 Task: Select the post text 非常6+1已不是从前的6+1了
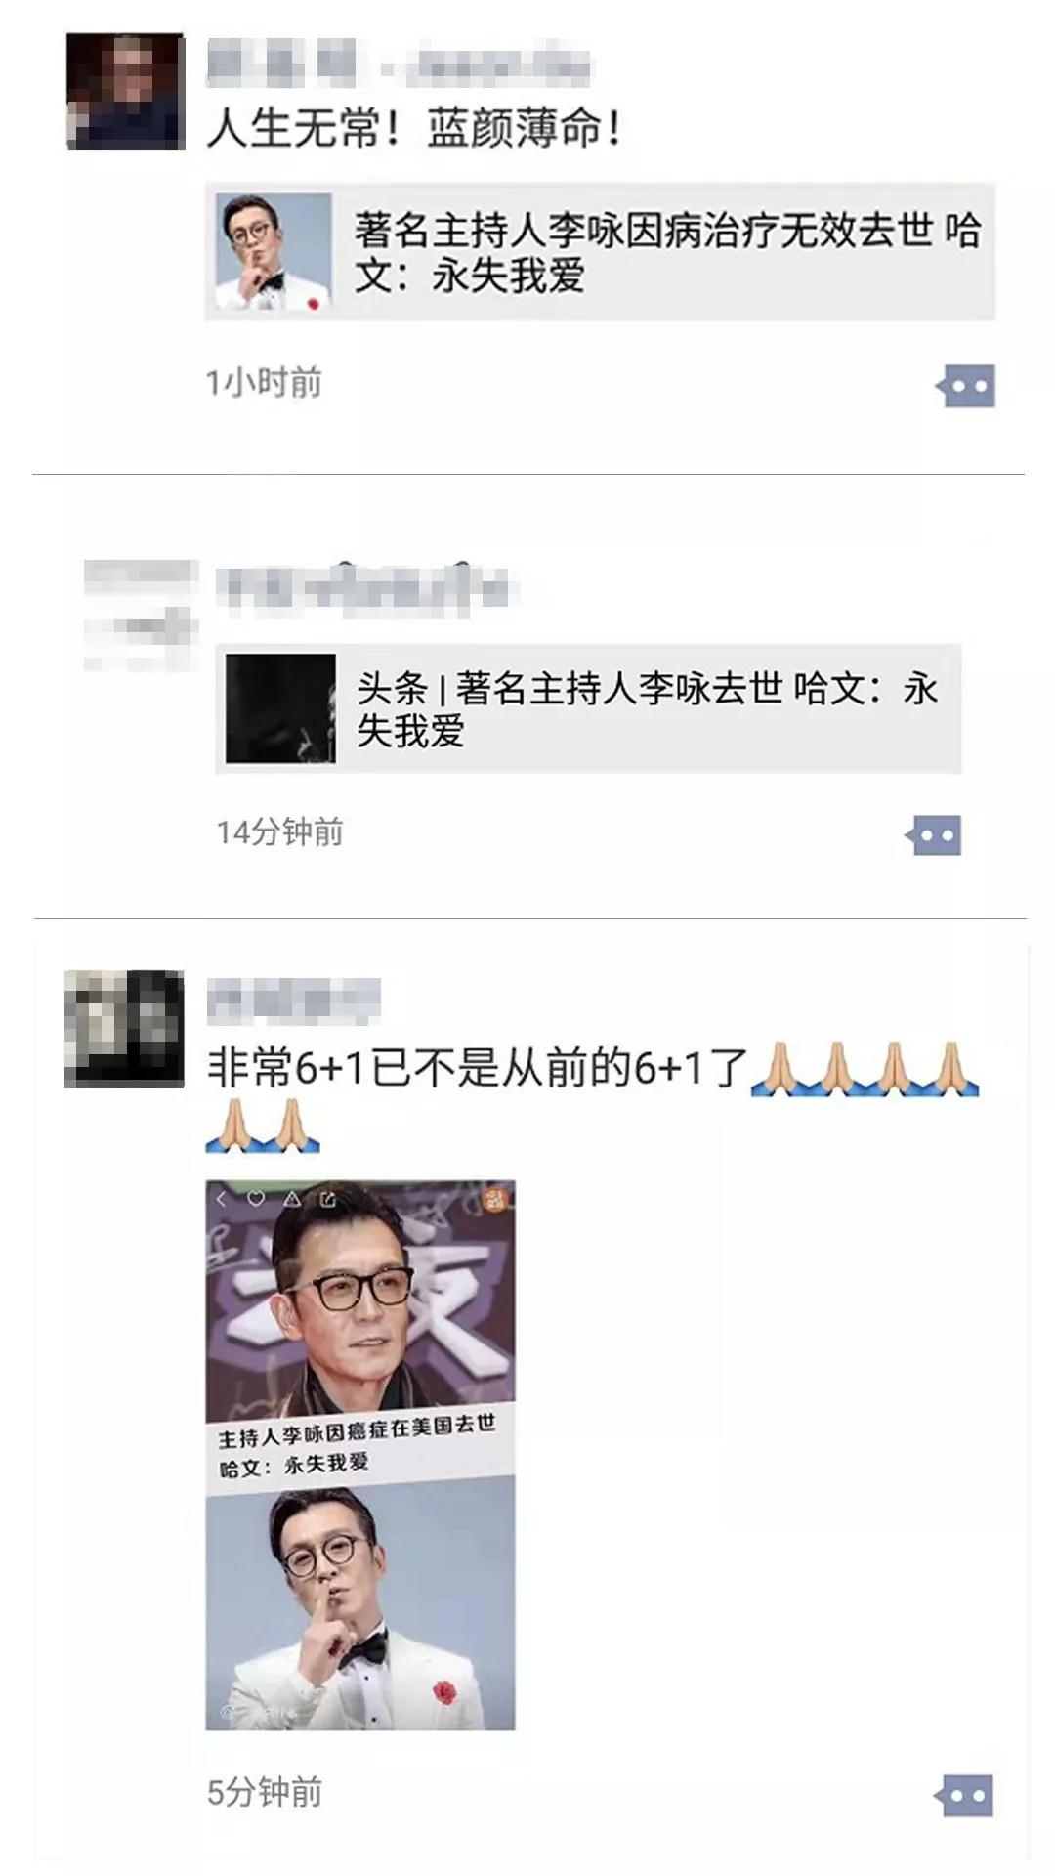478,1067
